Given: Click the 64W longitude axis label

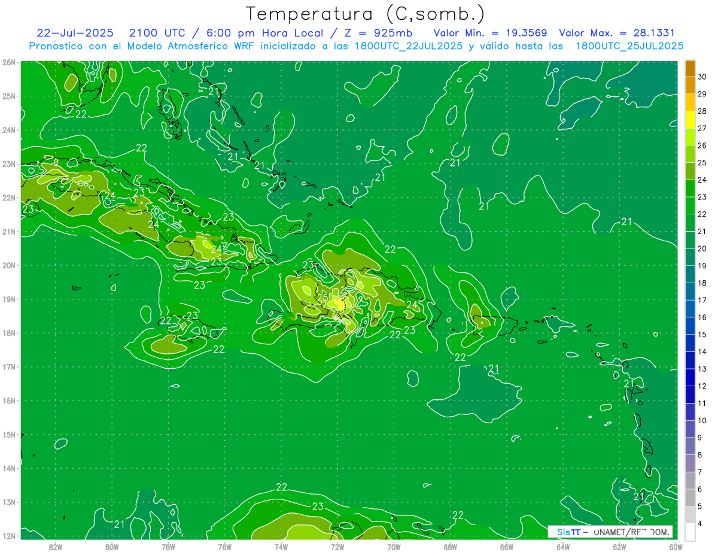Looking at the screenshot, I should click(x=563, y=547).
